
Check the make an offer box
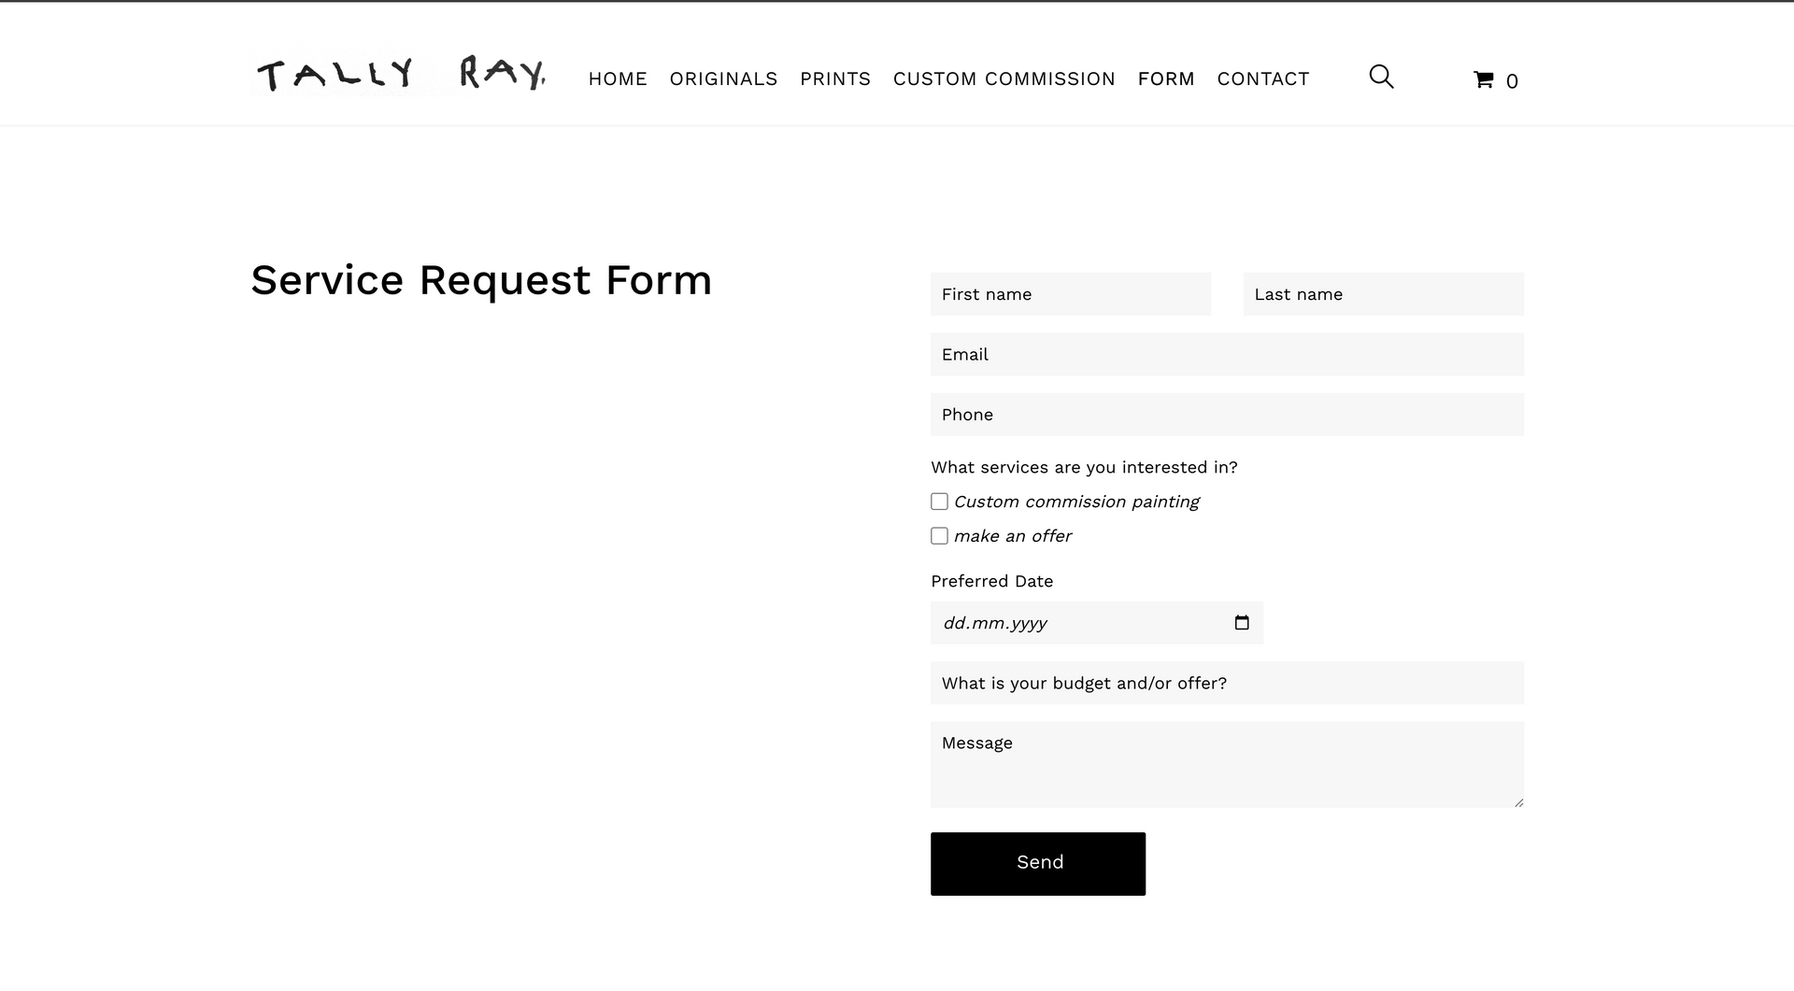click(x=939, y=536)
